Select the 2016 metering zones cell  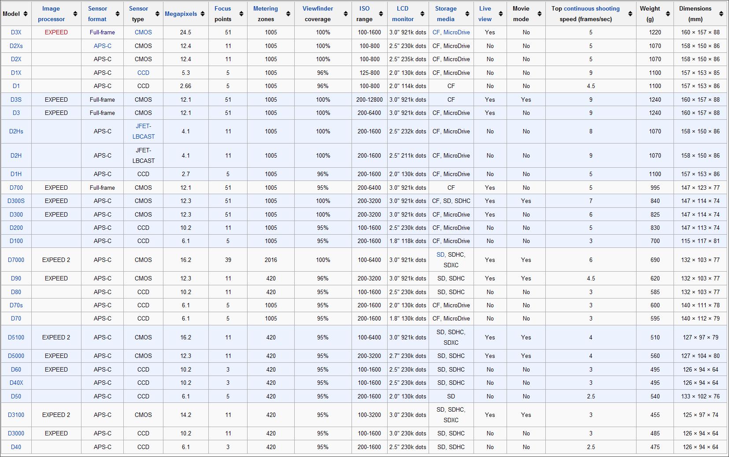271,260
